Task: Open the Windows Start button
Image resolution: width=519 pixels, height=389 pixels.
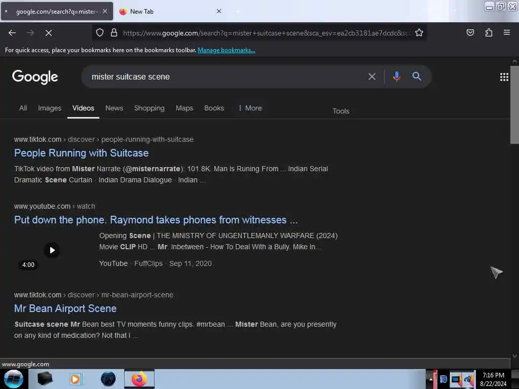Action: (13, 379)
